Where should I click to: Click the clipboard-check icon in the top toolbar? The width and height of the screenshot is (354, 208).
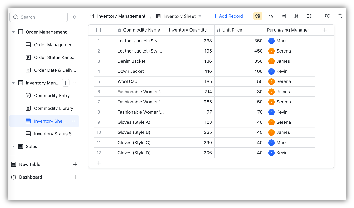point(340,16)
